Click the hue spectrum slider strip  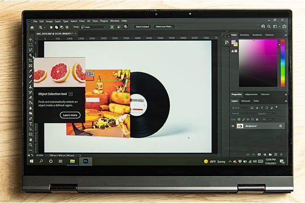point(283,63)
